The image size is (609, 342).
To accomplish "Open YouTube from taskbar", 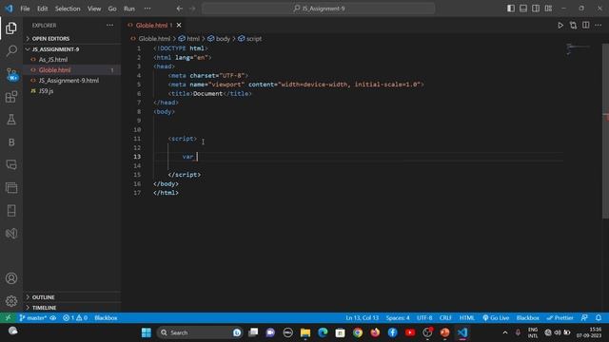I will pos(410,332).
